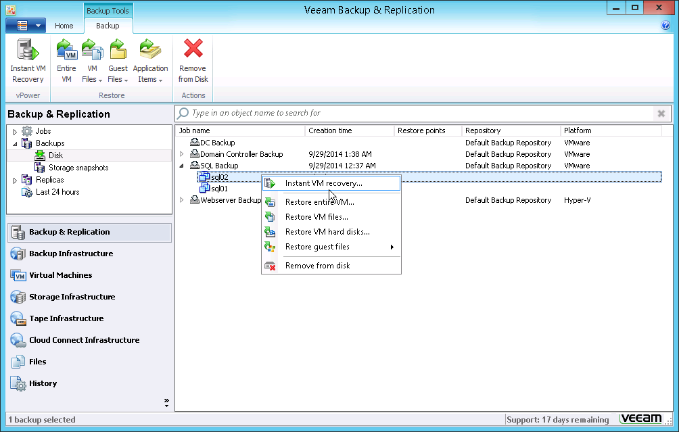Select the Backup ribbon tab
679x432 pixels.
tap(108, 26)
